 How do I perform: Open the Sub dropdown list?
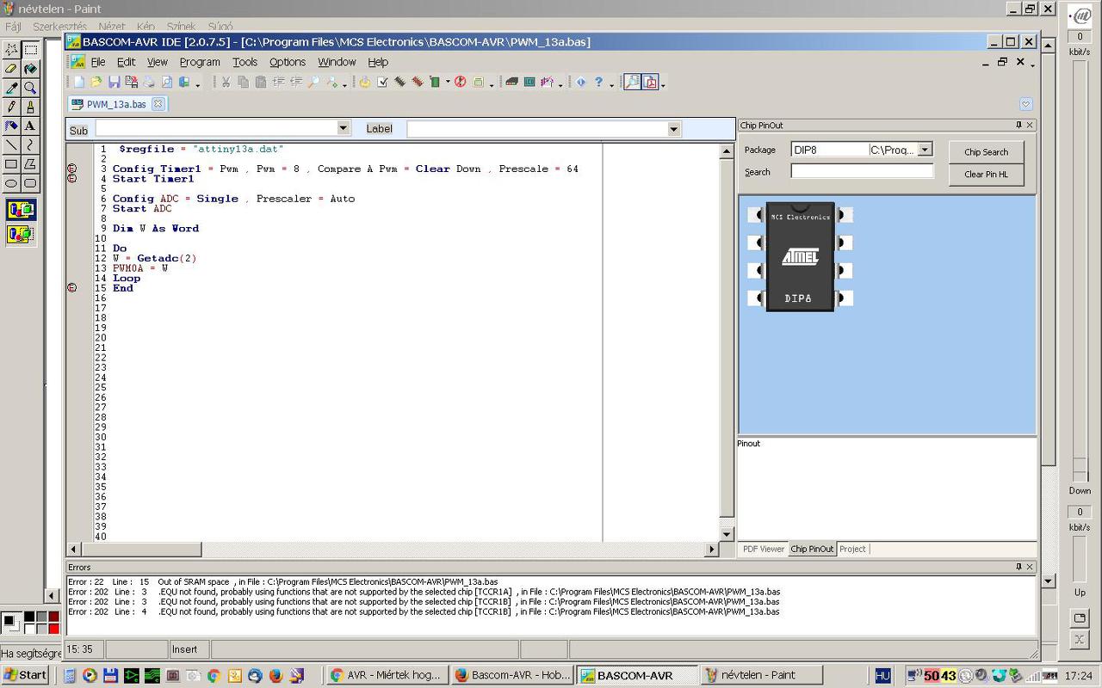pyautogui.click(x=343, y=128)
